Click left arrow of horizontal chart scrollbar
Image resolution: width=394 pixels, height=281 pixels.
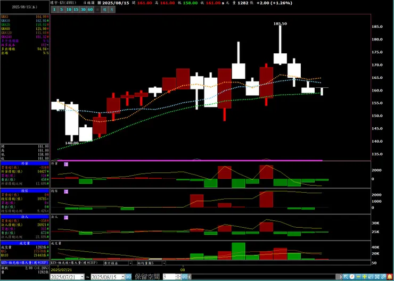click(x=190, y=277)
